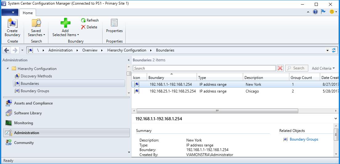
Task: Click the New York row's boundary icon
Action: 137,84
